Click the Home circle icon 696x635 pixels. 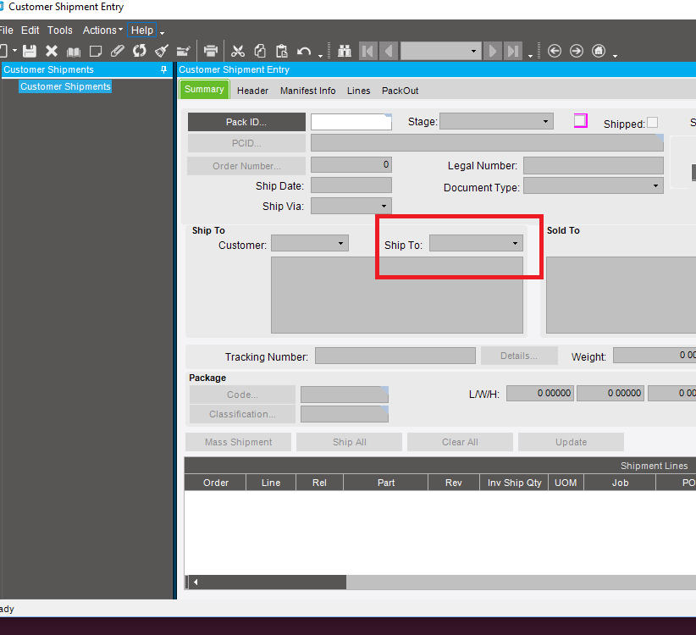(599, 51)
